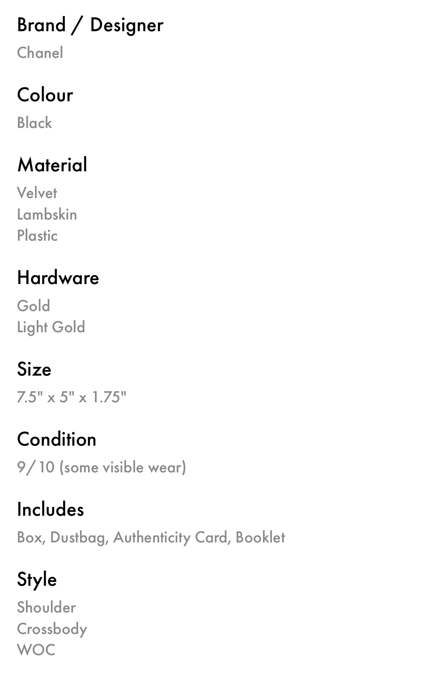Click the 'Style' heading
This screenshot has width=447, height=677.
click(37, 580)
